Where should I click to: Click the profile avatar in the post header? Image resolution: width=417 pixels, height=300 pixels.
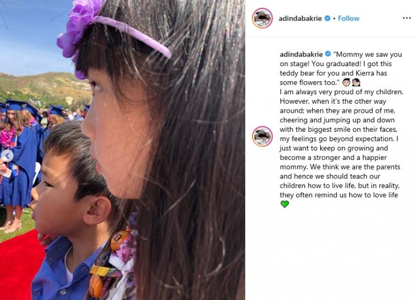click(x=262, y=18)
